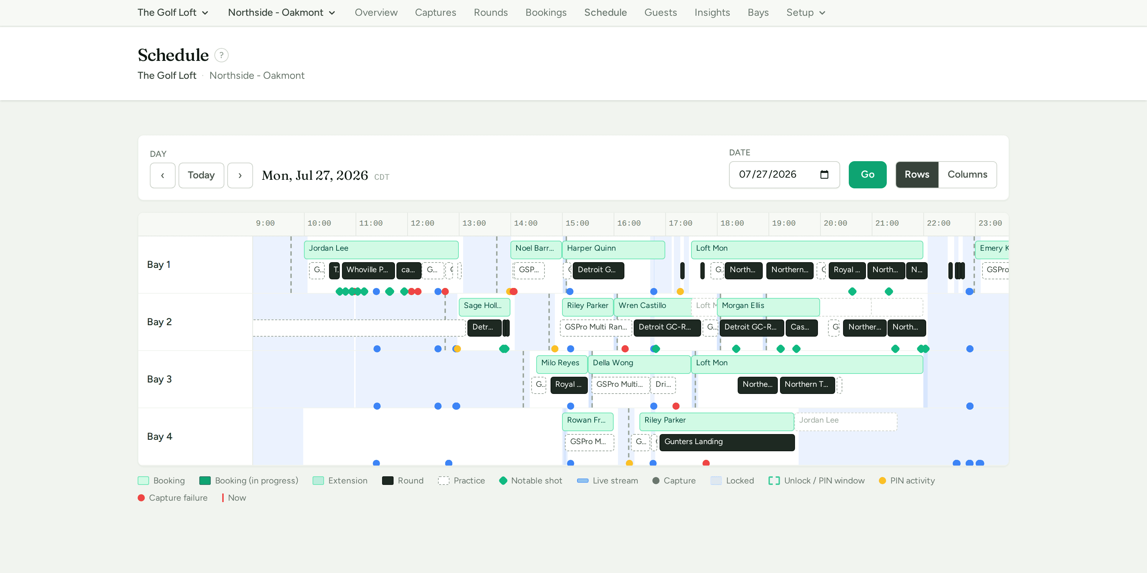Open the Setup dropdown menu

(x=805, y=13)
